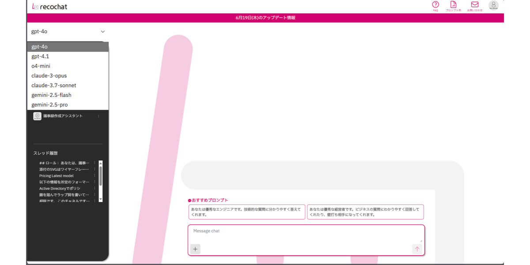Viewport: 530px width, 265px height.
Task: Use the excellent engineer recommended prompt
Action: [x=247, y=212]
